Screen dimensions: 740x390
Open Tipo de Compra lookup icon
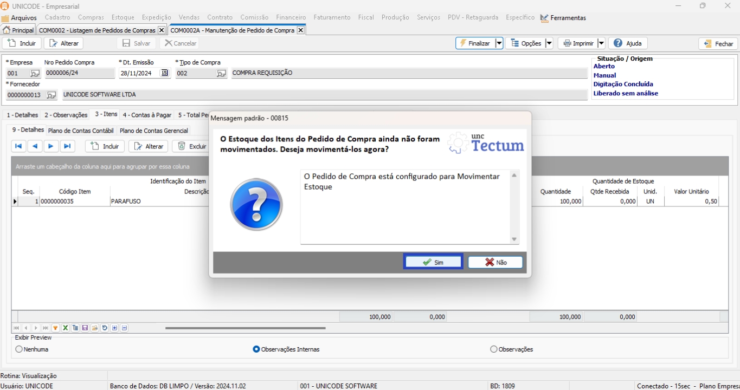click(x=221, y=74)
